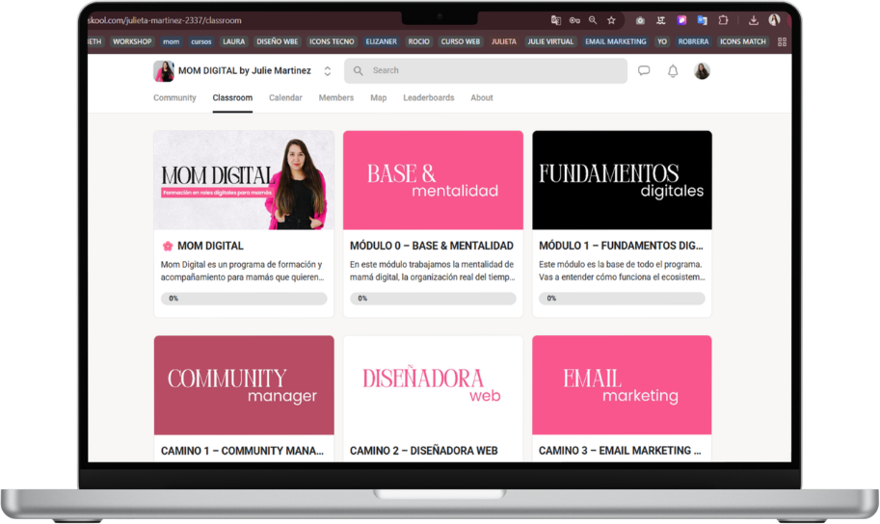Open all bookmarks grid icon
This screenshot has width=880, height=524.
click(x=782, y=42)
